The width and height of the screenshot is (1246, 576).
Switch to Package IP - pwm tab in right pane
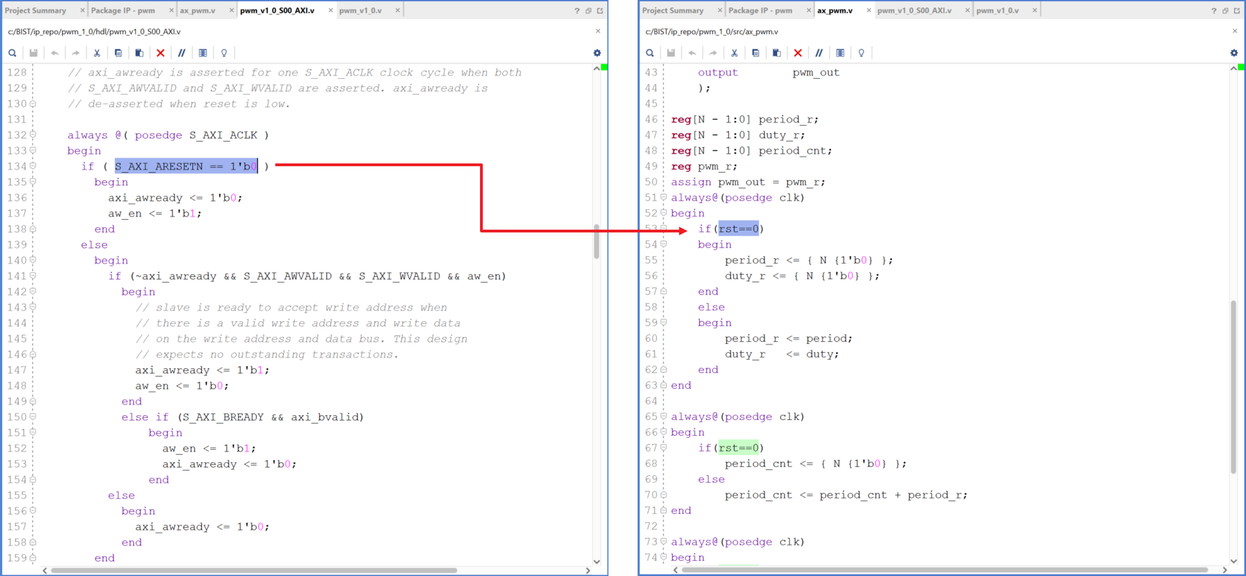coord(760,10)
